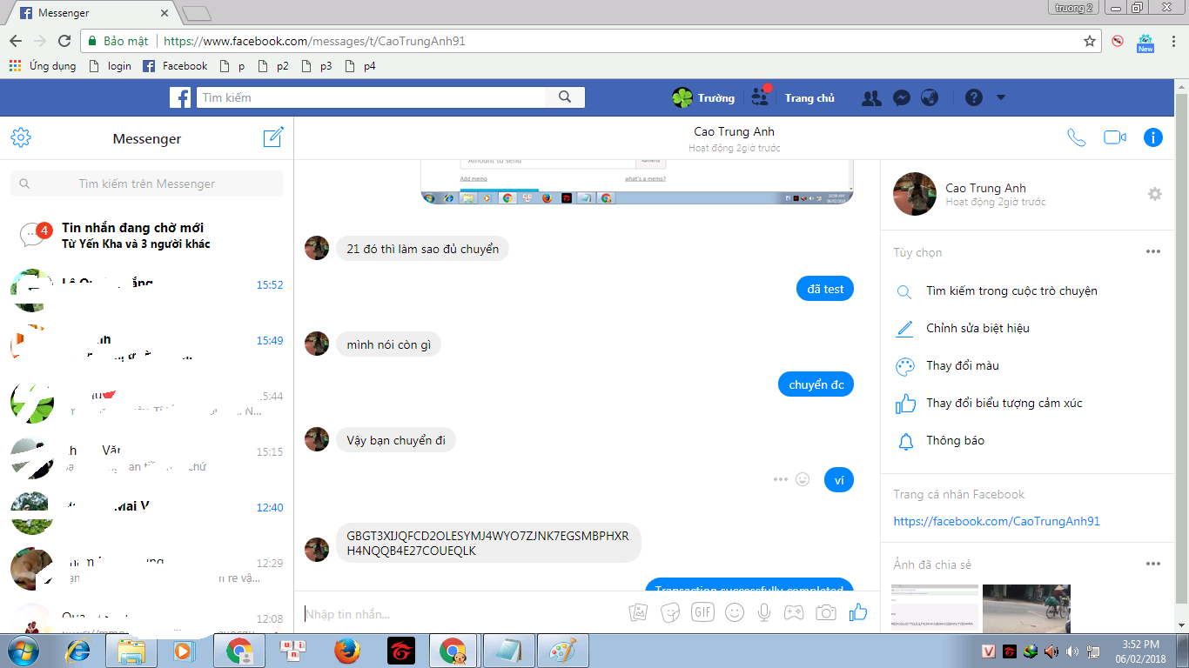The image size is (1189, 668).
Task: Click the Facebook logo in the blue bar
Action: (180, 97)
